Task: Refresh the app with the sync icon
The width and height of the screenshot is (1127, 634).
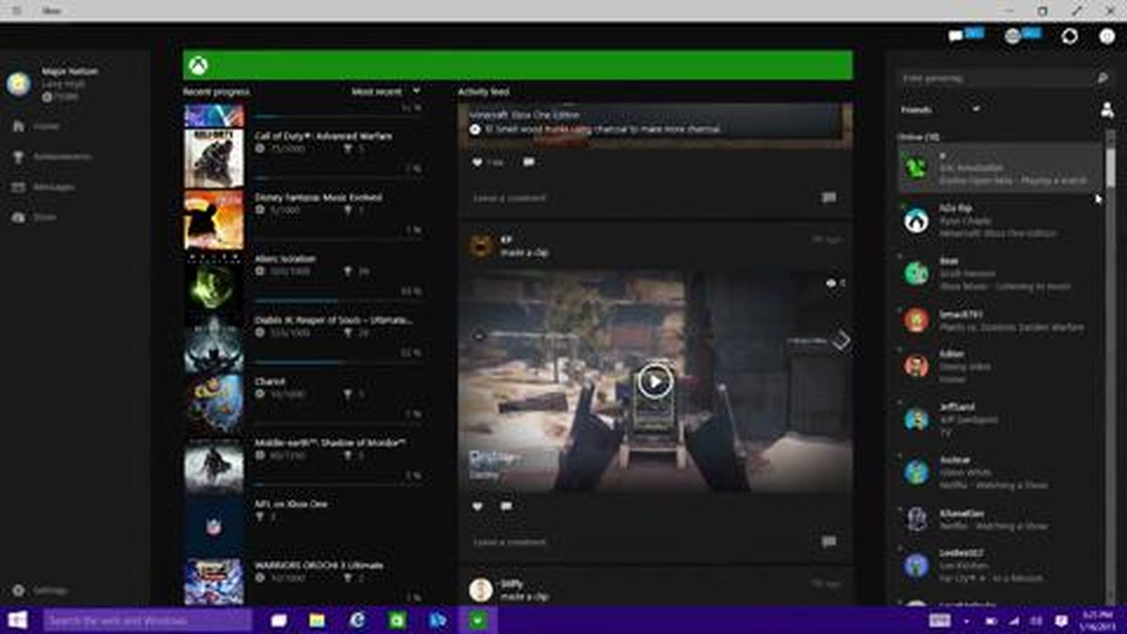Action: tap(1070, 37)
